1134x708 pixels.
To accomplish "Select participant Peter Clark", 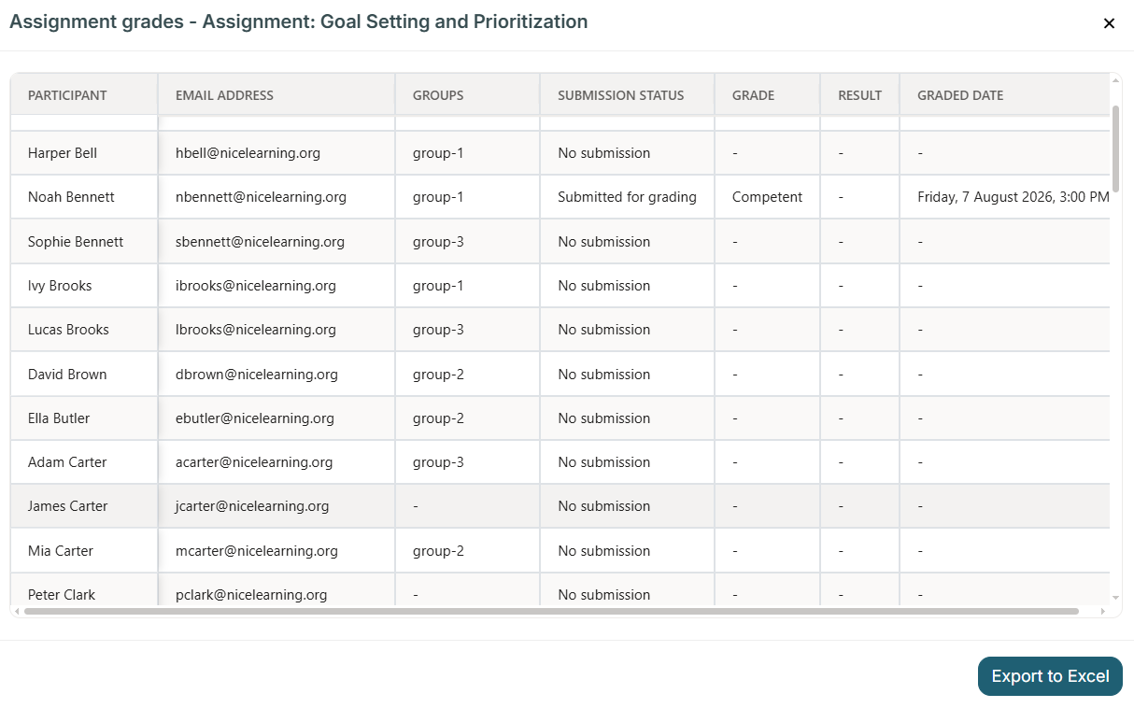I will pyautogui.click(x=62, y=595).
